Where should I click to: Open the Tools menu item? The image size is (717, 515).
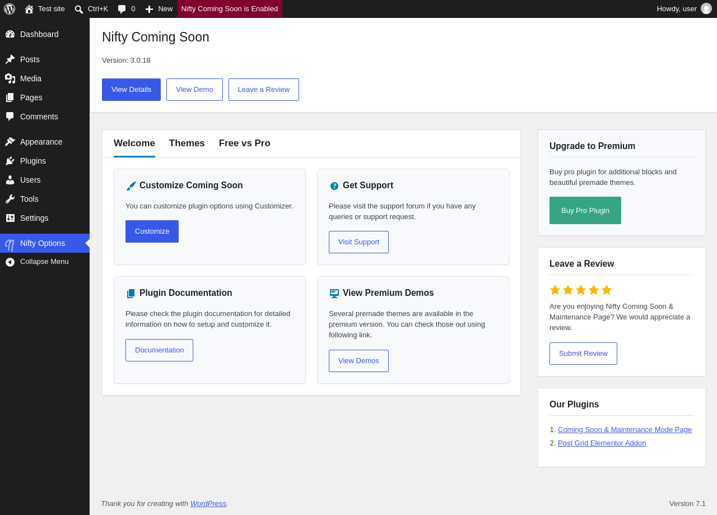click(45, 199)
